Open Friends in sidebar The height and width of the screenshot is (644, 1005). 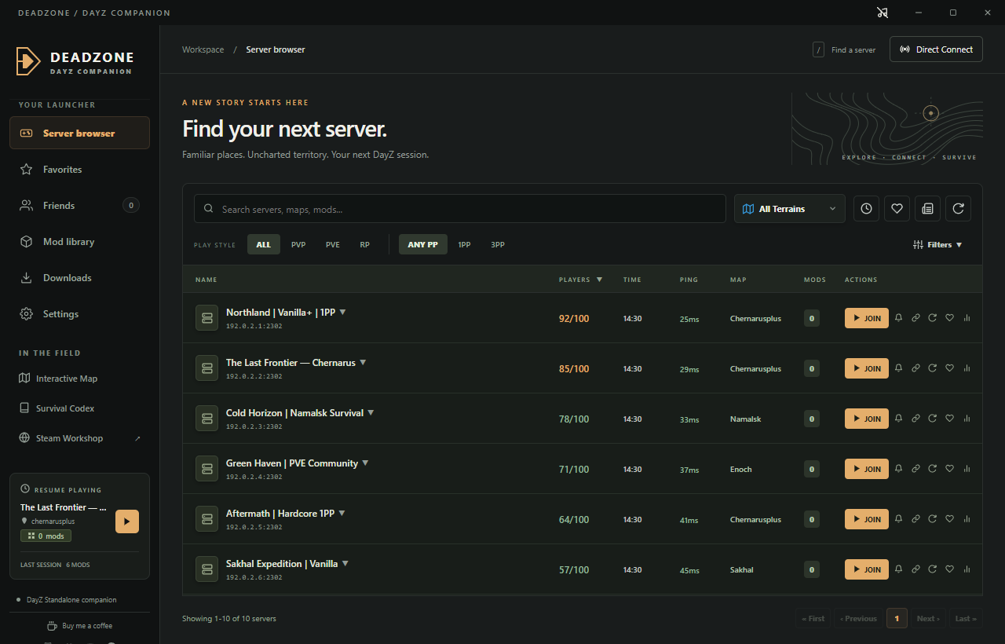79,205
